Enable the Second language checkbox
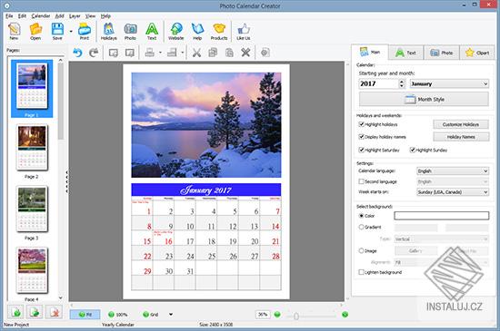Screen dimensions: 500x331 (361, 181)
